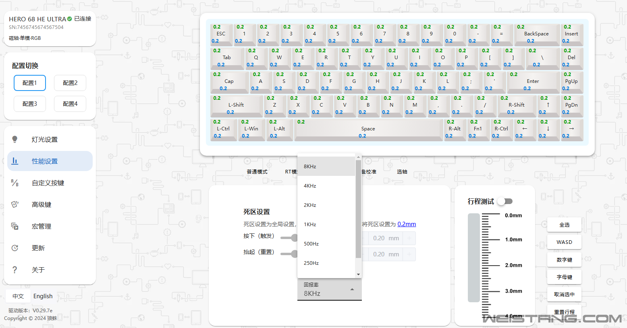
Task: Select profile 配置4
Action: click(x=70, y=104)
